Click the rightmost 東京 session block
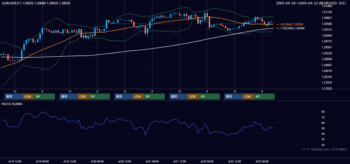 coord(233,96)
